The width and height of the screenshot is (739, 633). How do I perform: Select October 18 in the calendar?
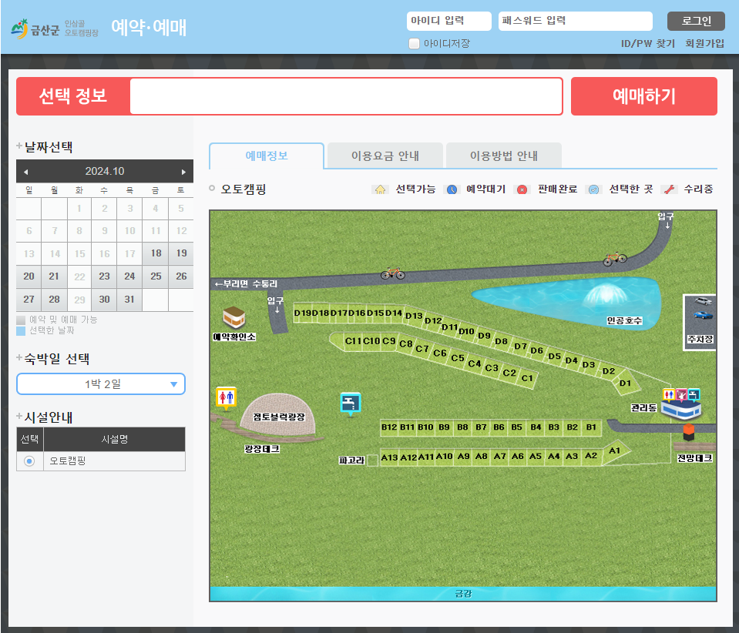coord(156,253)
